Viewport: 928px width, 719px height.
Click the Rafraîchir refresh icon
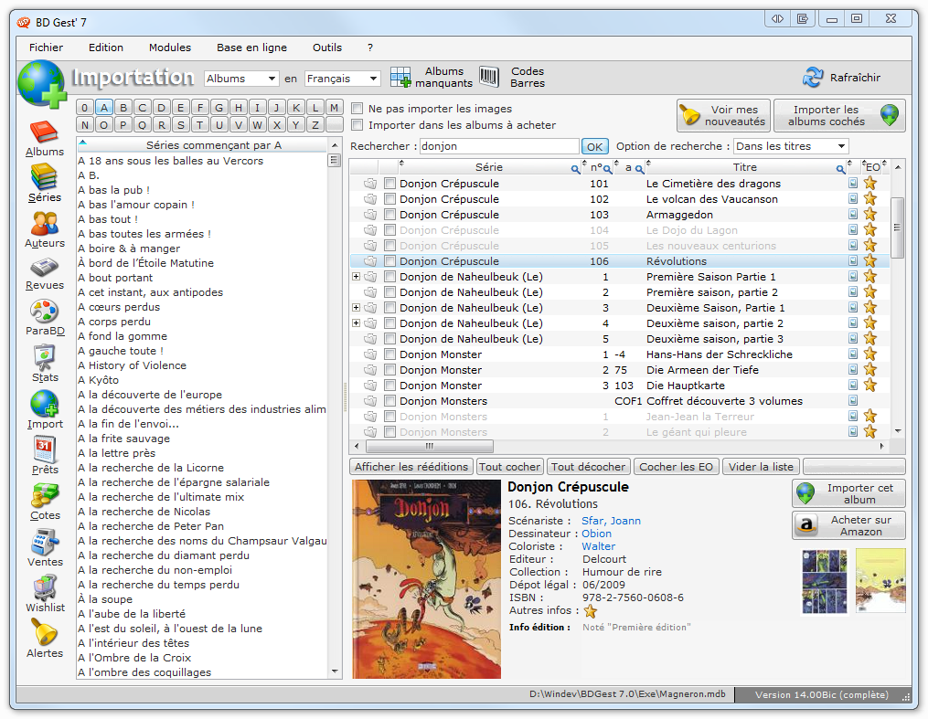click(813, 78)
